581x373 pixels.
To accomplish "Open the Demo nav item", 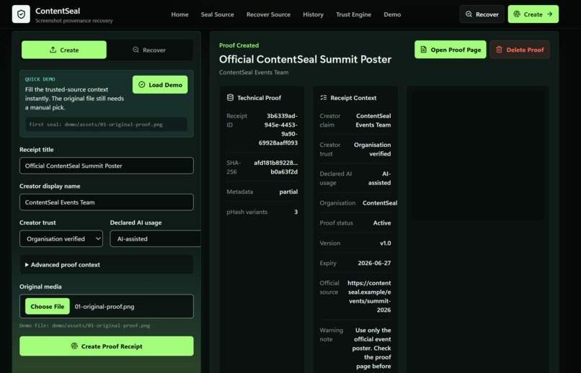I will [392, 14].
